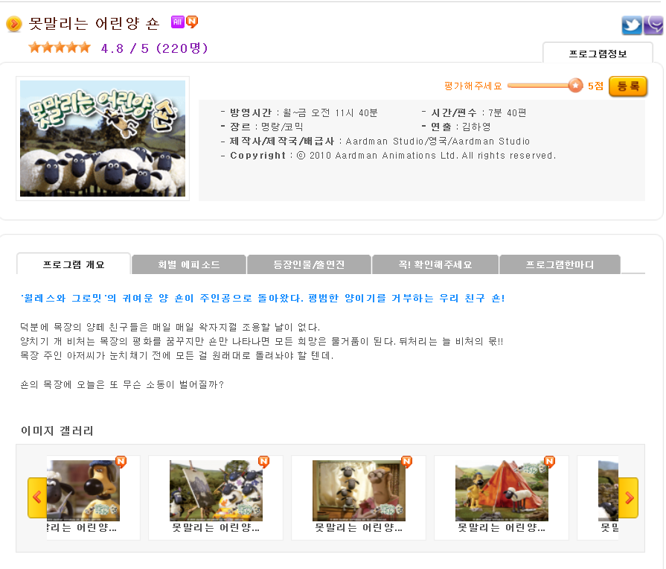Show next gallery images with right arrow
The height and width of the screenshot is (569, 666).
[x=629, y=498]
